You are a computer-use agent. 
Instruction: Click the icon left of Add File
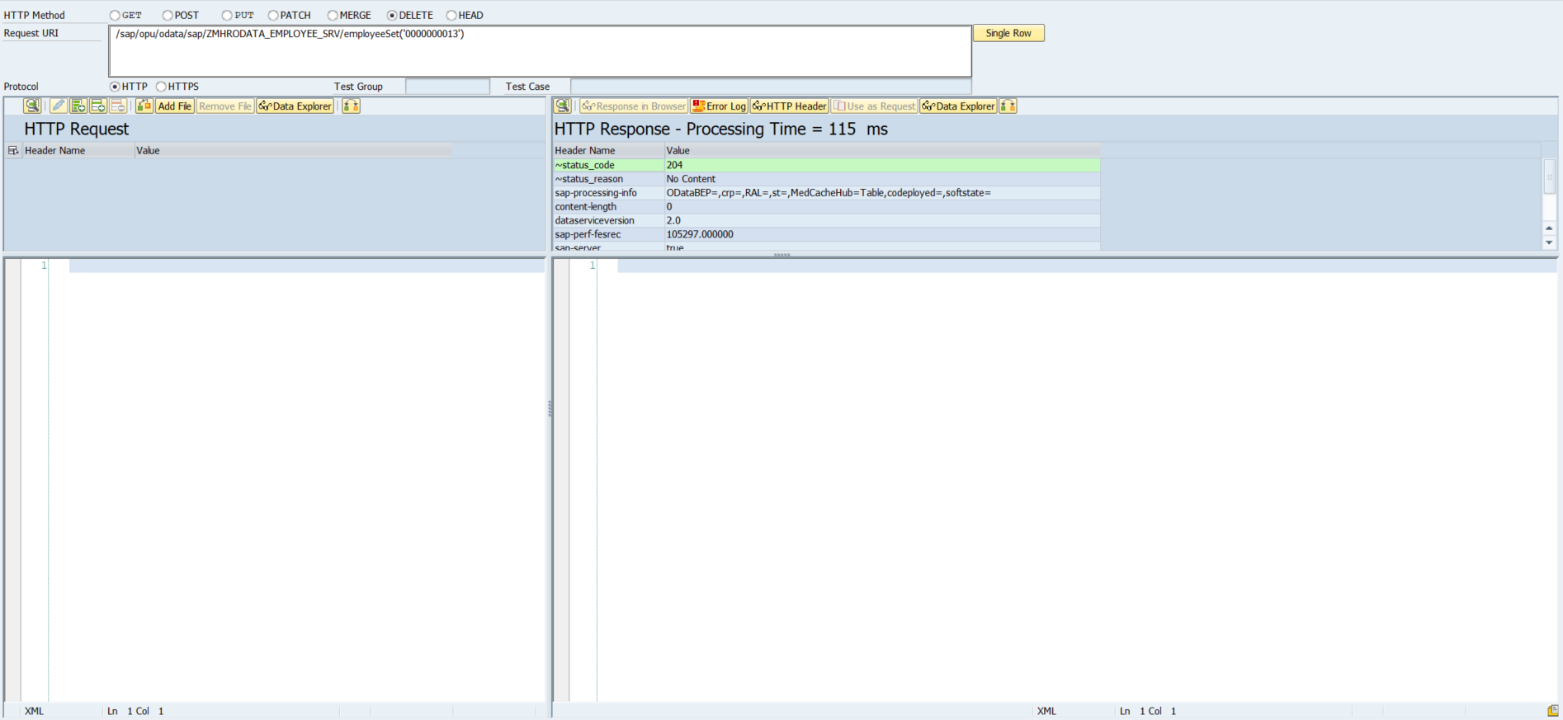(144, 106)
